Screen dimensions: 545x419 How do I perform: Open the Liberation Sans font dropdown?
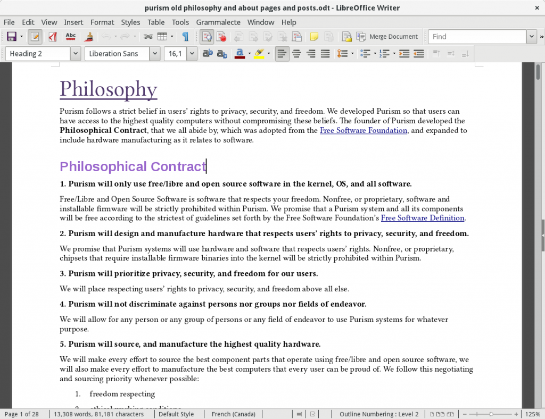click(x=155, y=54)
